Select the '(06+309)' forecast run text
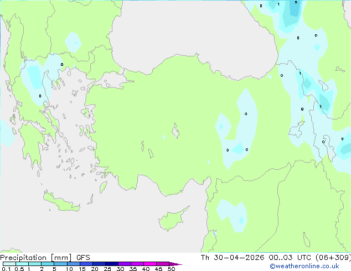The image size is (351, 271). (333, 258)
